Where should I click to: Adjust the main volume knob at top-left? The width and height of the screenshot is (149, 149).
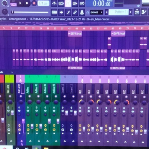(x=4, y=3)
